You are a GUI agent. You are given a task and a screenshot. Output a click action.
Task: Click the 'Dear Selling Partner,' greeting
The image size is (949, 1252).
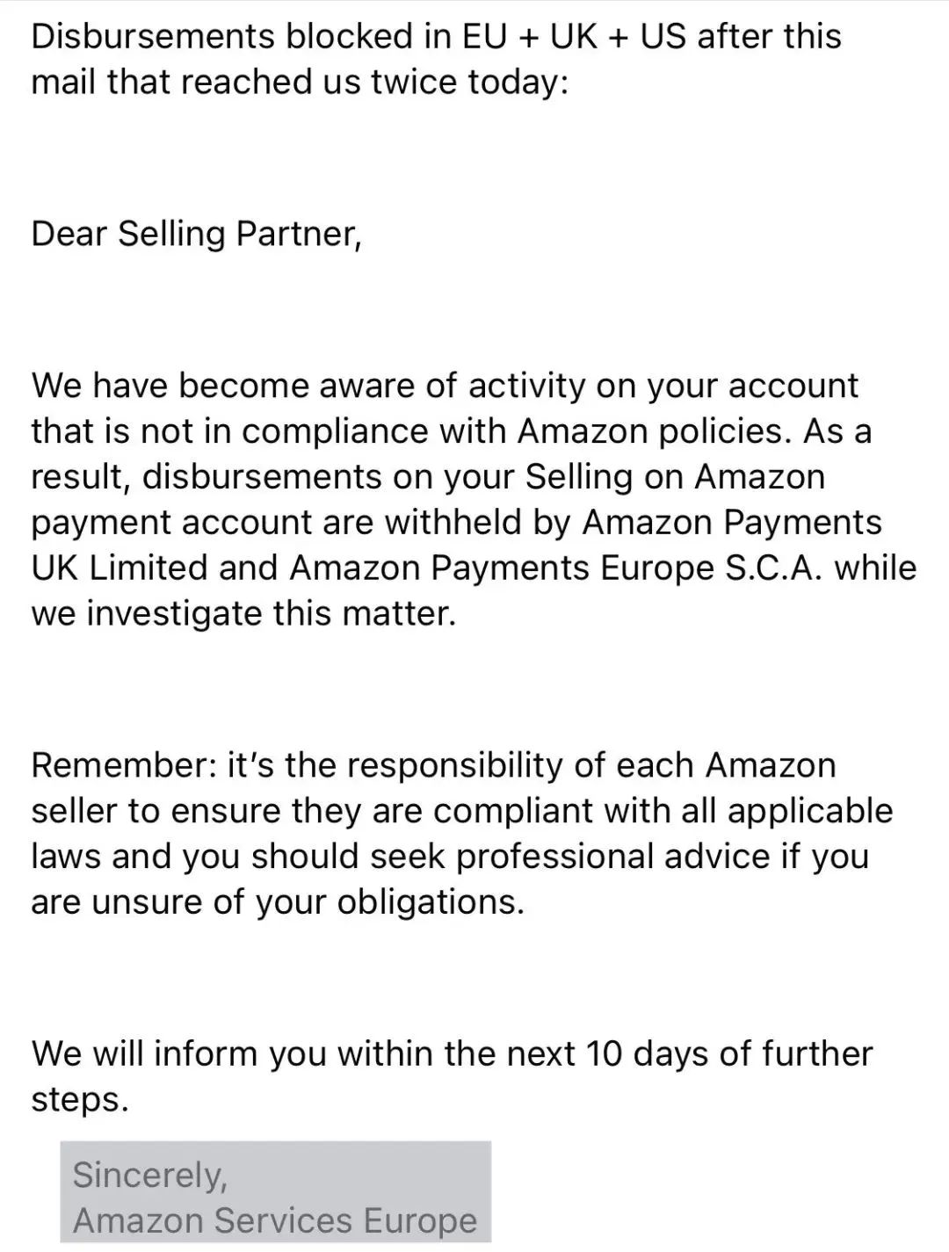tap(197, 234)
